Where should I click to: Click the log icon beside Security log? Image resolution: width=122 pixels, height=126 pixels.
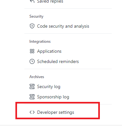[32, 86]
